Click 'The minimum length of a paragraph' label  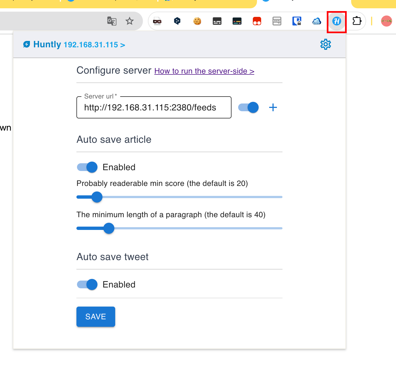[x=171, y=215]
